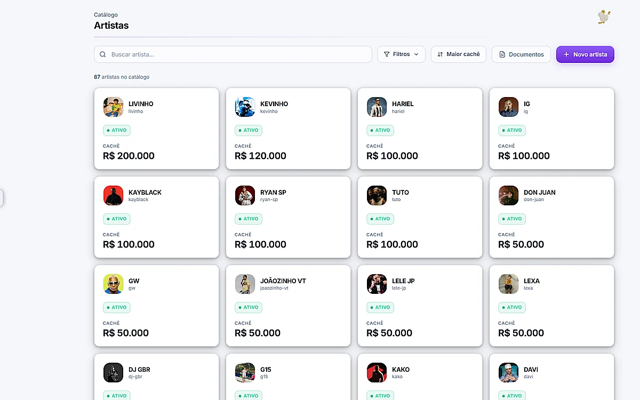Click DJ GBR's avatar thumbnail
Screen dimensions: 640x400
(113, 372)
